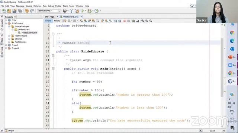Click the Last Edit icon in editor toolbar
Screen dimensions: 238x133
65,21
